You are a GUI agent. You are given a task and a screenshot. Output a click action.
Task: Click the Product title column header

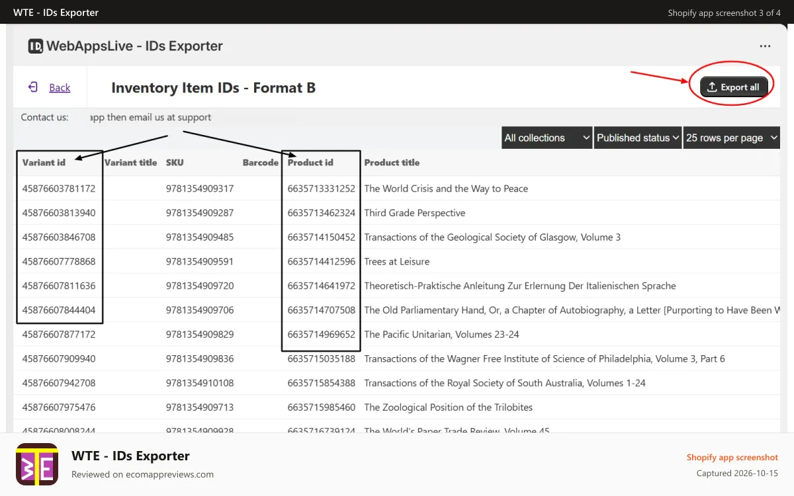tap(392, 162)
